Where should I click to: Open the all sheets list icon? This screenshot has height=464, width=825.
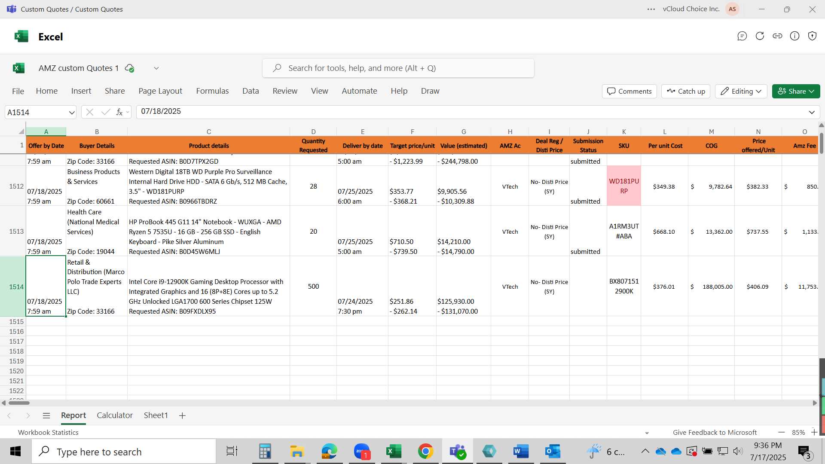[x=46, y=415]
